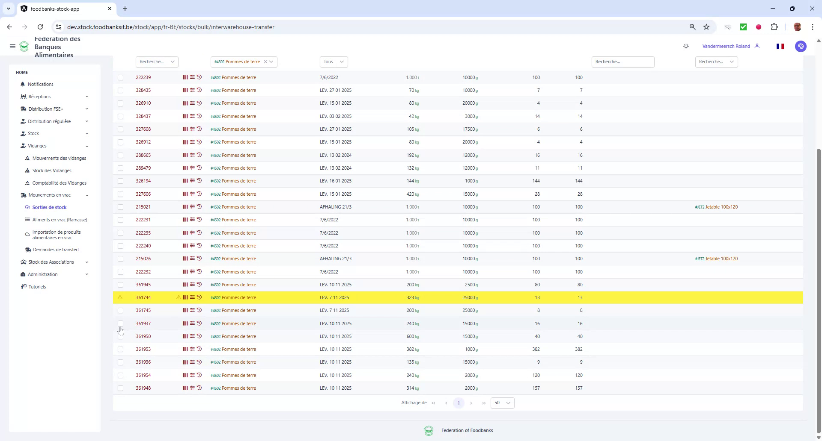Toggle light/dark mode with the sun icon

pyautogui.click(x=686, y=46)
